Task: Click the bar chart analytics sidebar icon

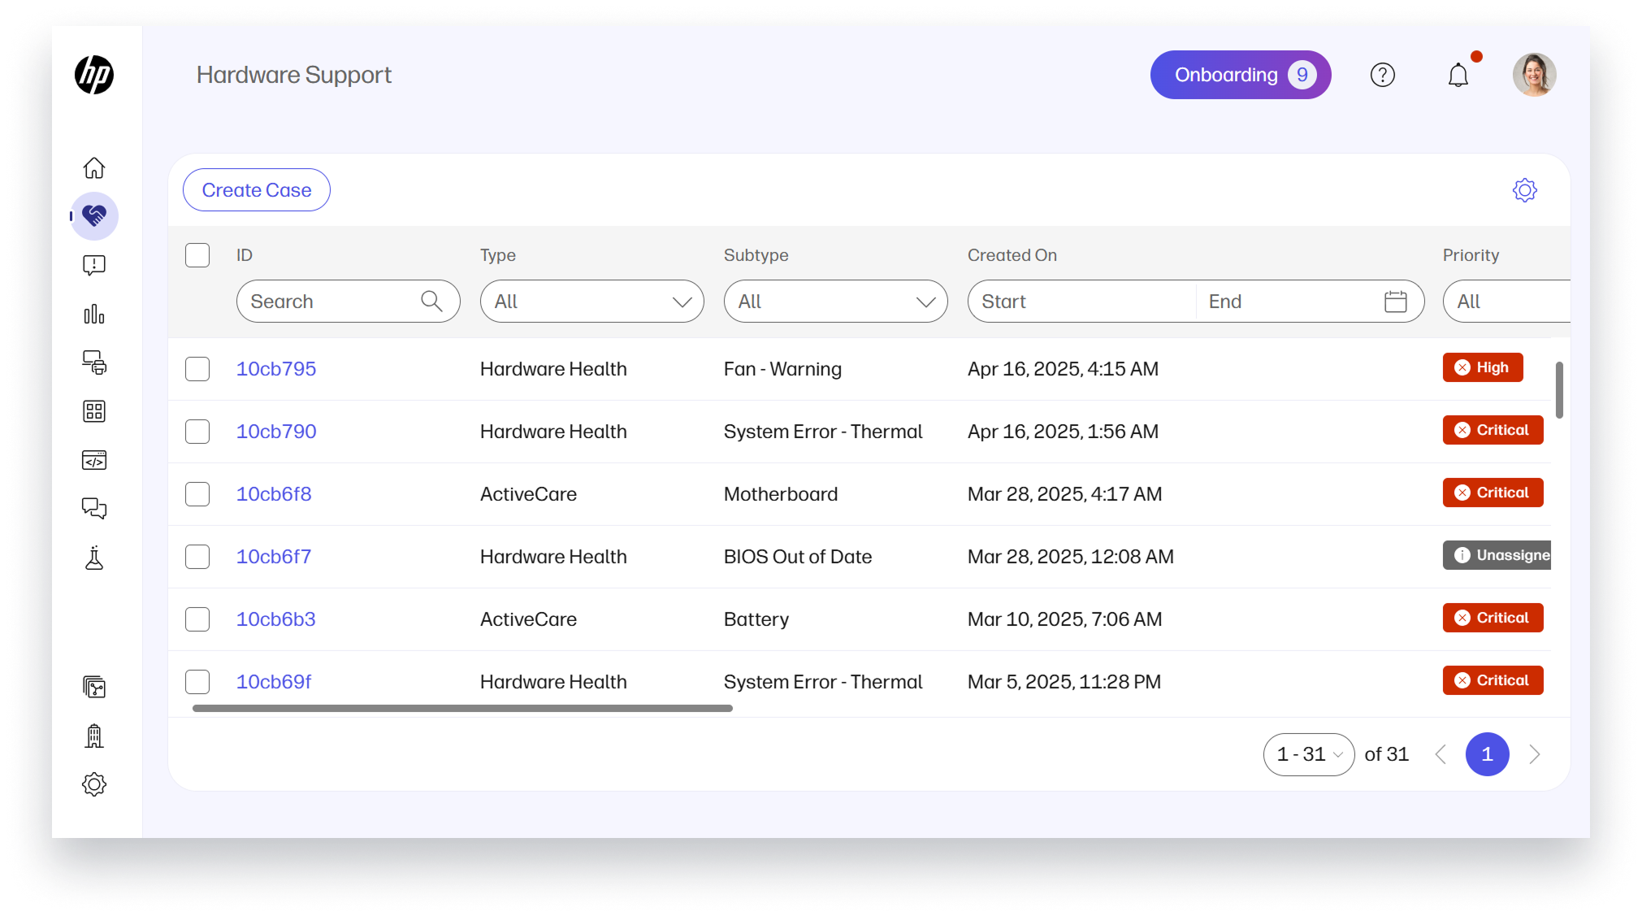Action: (x=94, y=315)
